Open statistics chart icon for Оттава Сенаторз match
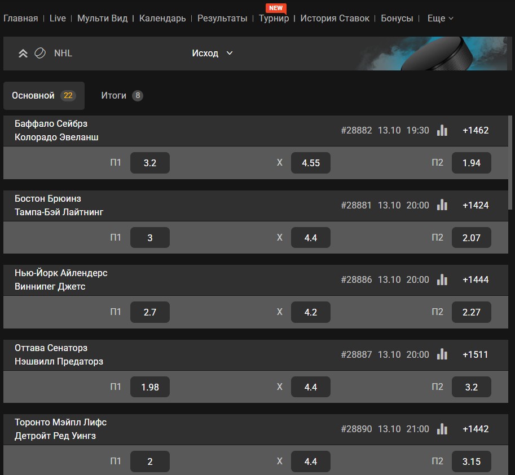Screen dimensions: 515x475 pyautogui.click(x=442, y=354)
